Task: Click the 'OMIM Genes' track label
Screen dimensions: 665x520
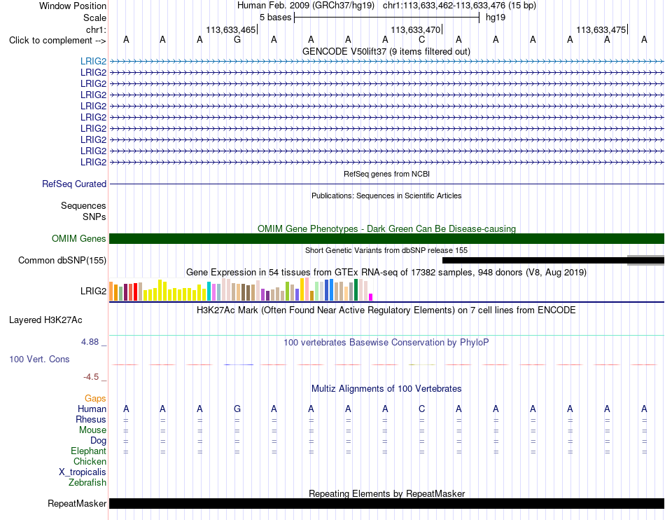Action: click(79, 238)
